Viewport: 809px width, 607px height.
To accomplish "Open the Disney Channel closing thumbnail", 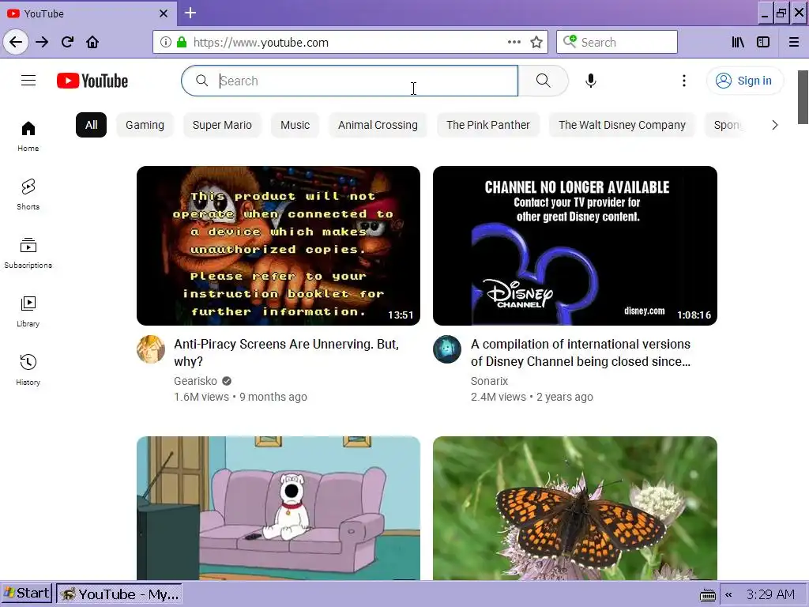I will point(575,246).
